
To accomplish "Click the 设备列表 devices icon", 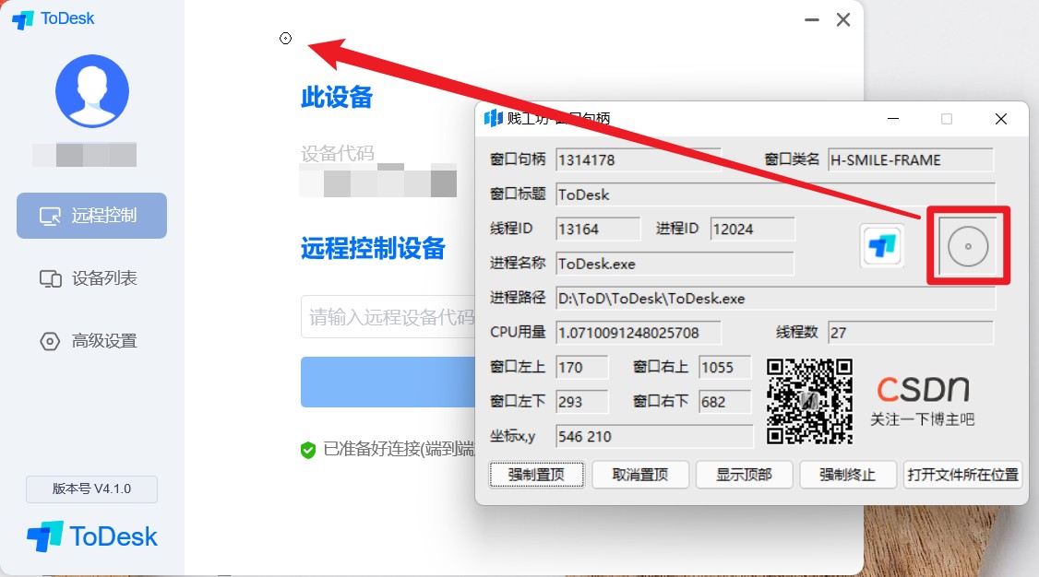I will coord(51,278).
